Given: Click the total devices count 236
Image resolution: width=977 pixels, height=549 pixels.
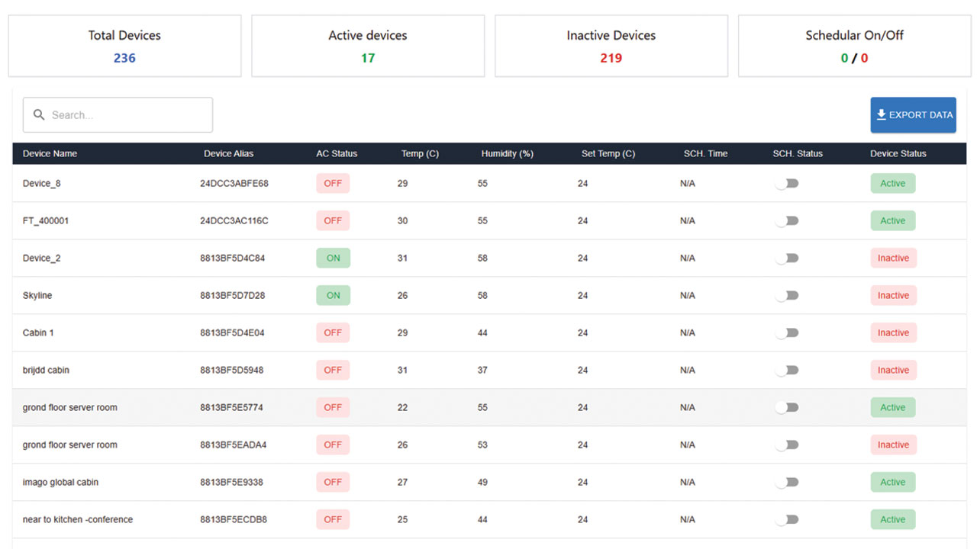Looking at the screenshot, I should point(124,58).
